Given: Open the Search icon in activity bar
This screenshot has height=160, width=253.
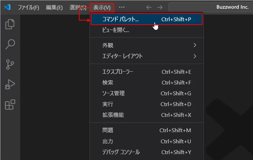Looking at the screenshot, I should (x=10, y=44).
